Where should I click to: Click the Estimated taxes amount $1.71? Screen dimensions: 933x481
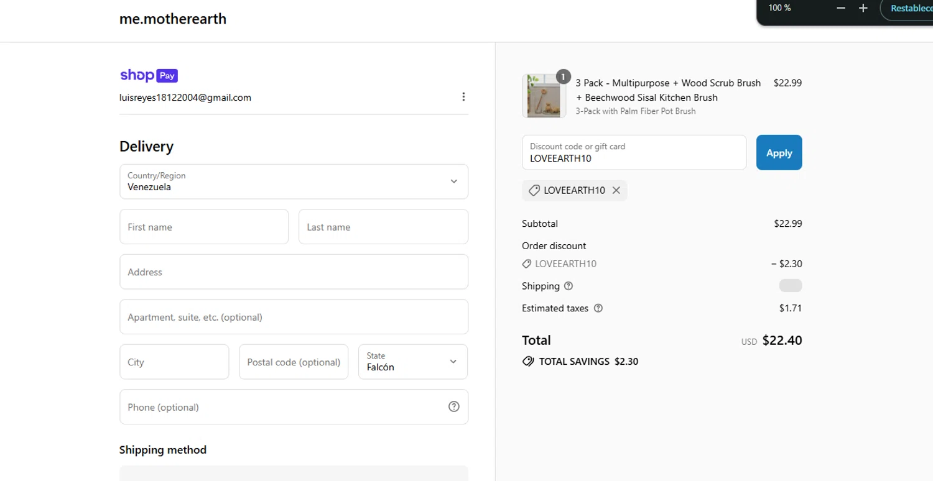(791, 308)
